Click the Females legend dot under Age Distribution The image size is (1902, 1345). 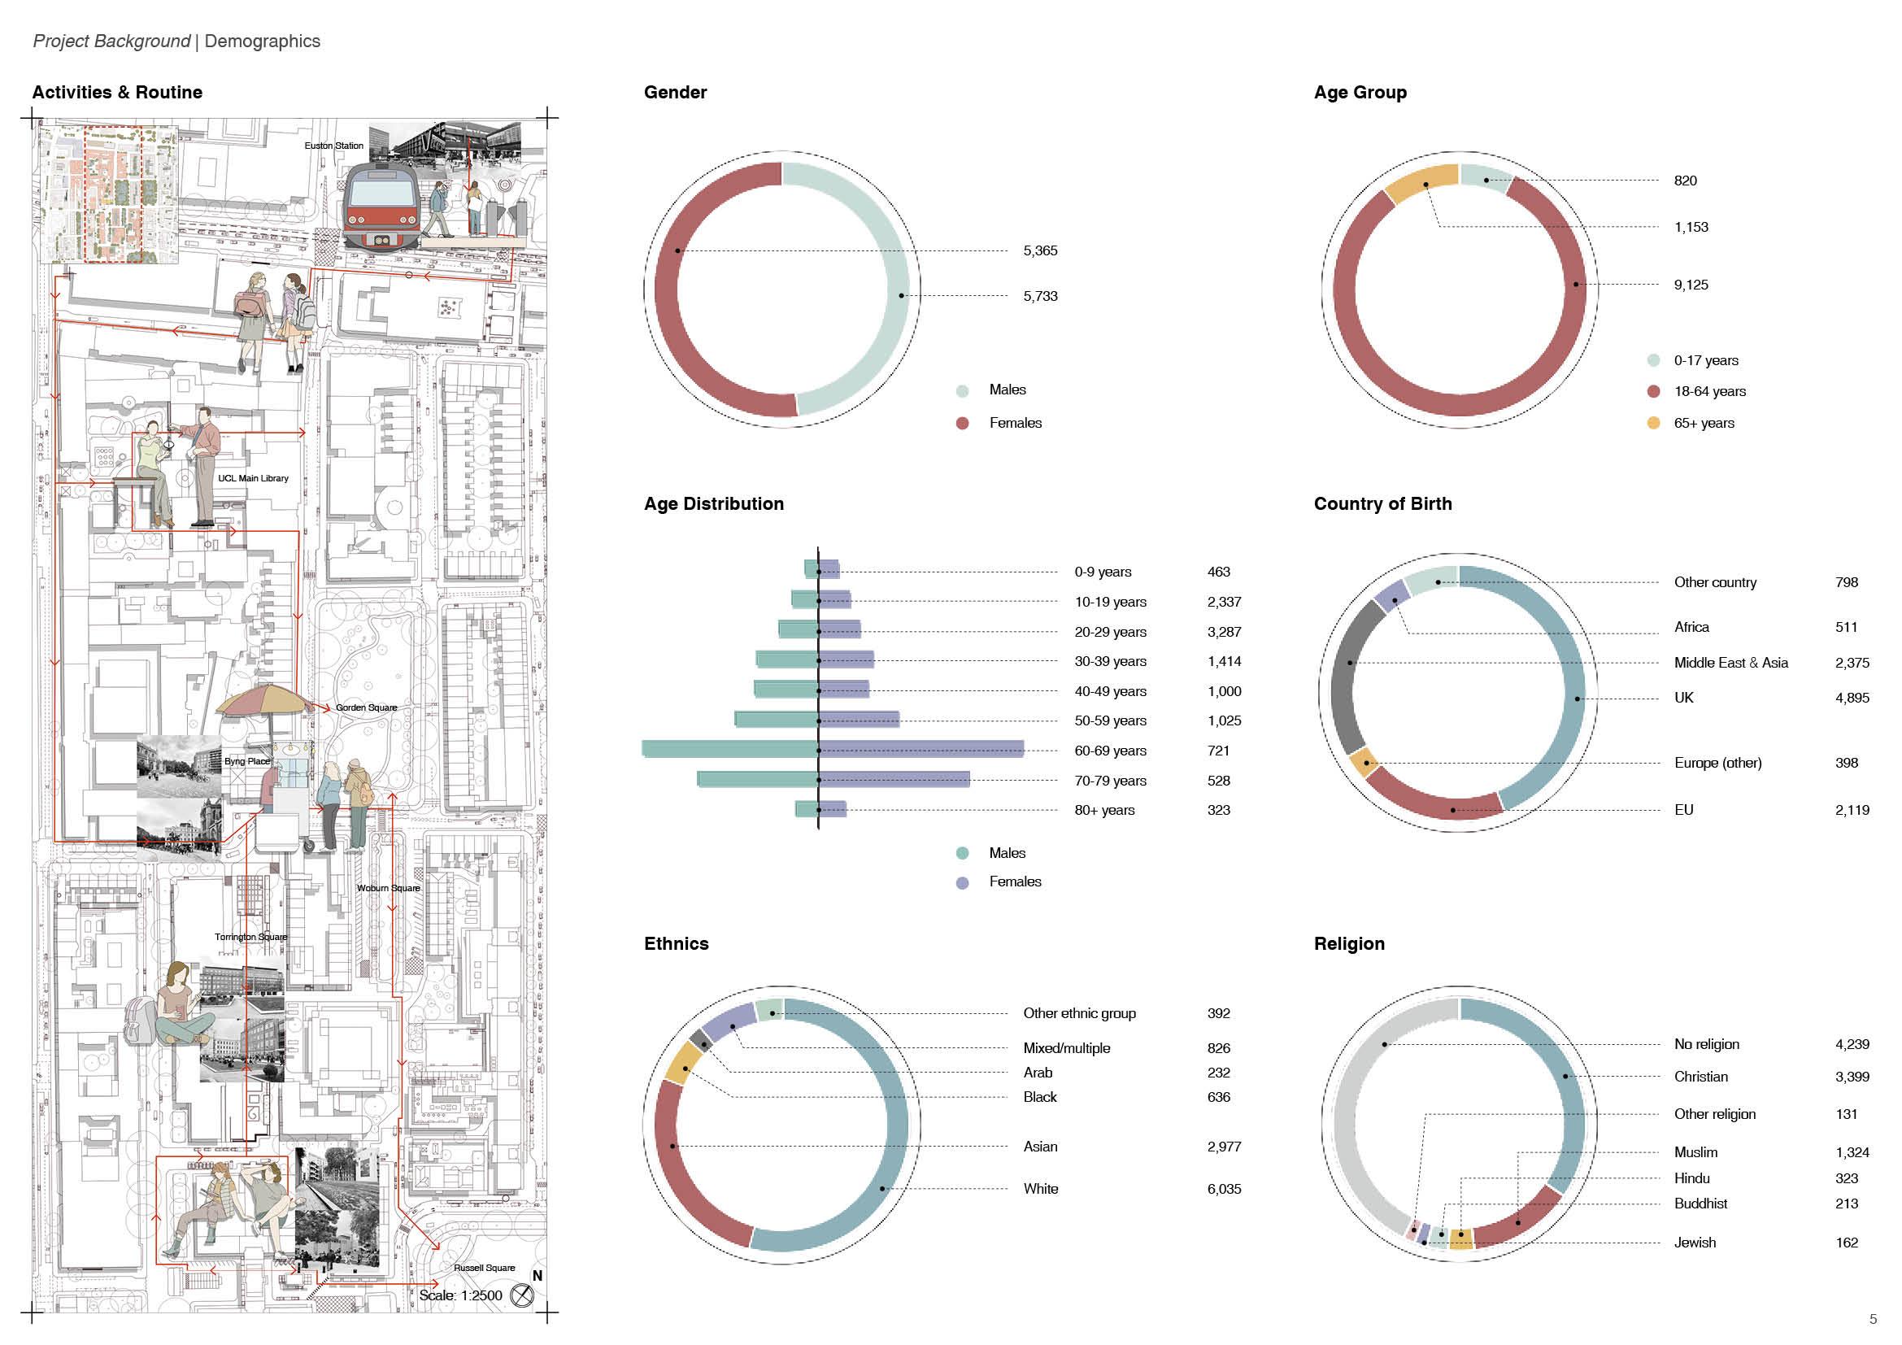point(962,883)
